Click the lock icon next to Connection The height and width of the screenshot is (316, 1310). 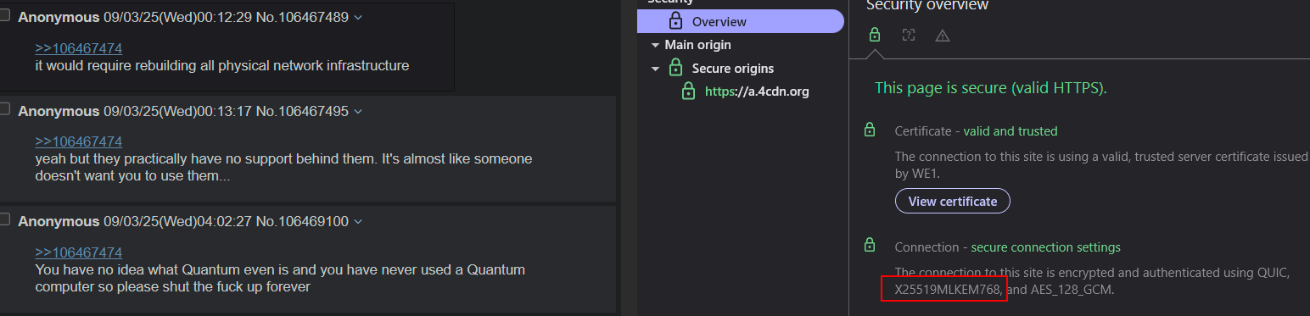pyautogui.click(x=869, y=246)
